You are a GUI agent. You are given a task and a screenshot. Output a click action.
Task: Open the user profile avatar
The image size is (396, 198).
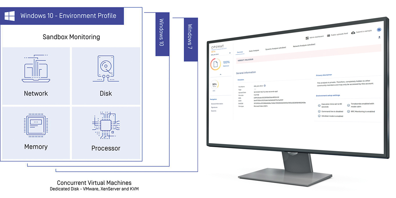[379, 30]
